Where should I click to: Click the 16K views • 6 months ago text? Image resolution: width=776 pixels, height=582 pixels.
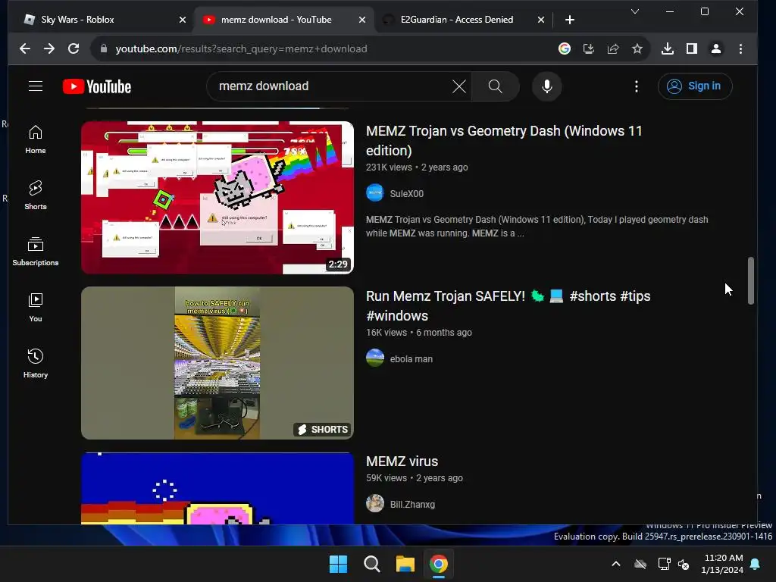click(x=418, y=333)
